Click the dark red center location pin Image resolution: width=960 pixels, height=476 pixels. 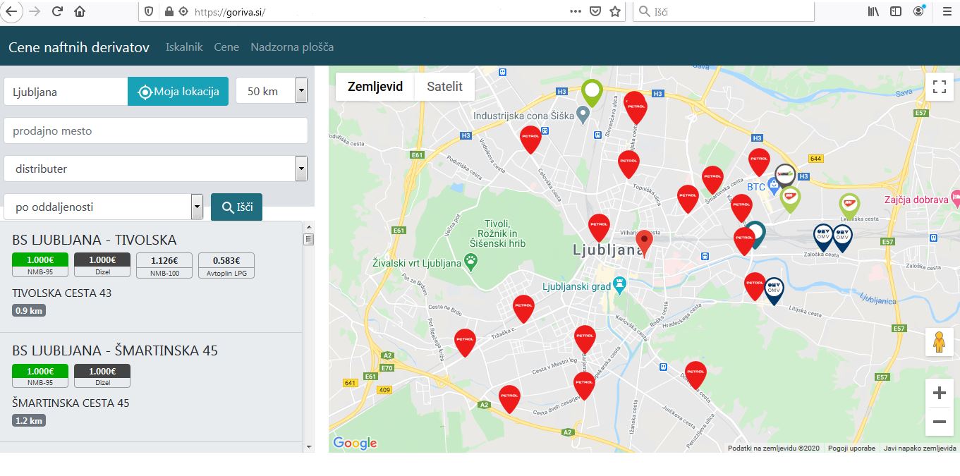click(643, 241)
